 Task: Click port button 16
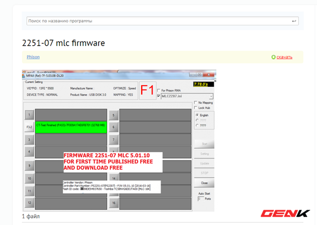pos(113,203)
